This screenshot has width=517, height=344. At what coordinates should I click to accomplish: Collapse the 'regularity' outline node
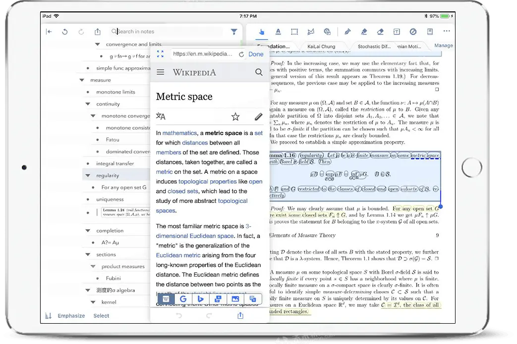tap(88, 175)
